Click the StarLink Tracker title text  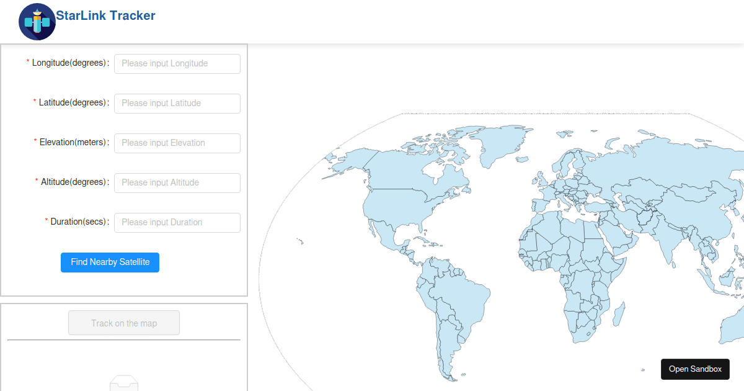[x=105, y=16]
